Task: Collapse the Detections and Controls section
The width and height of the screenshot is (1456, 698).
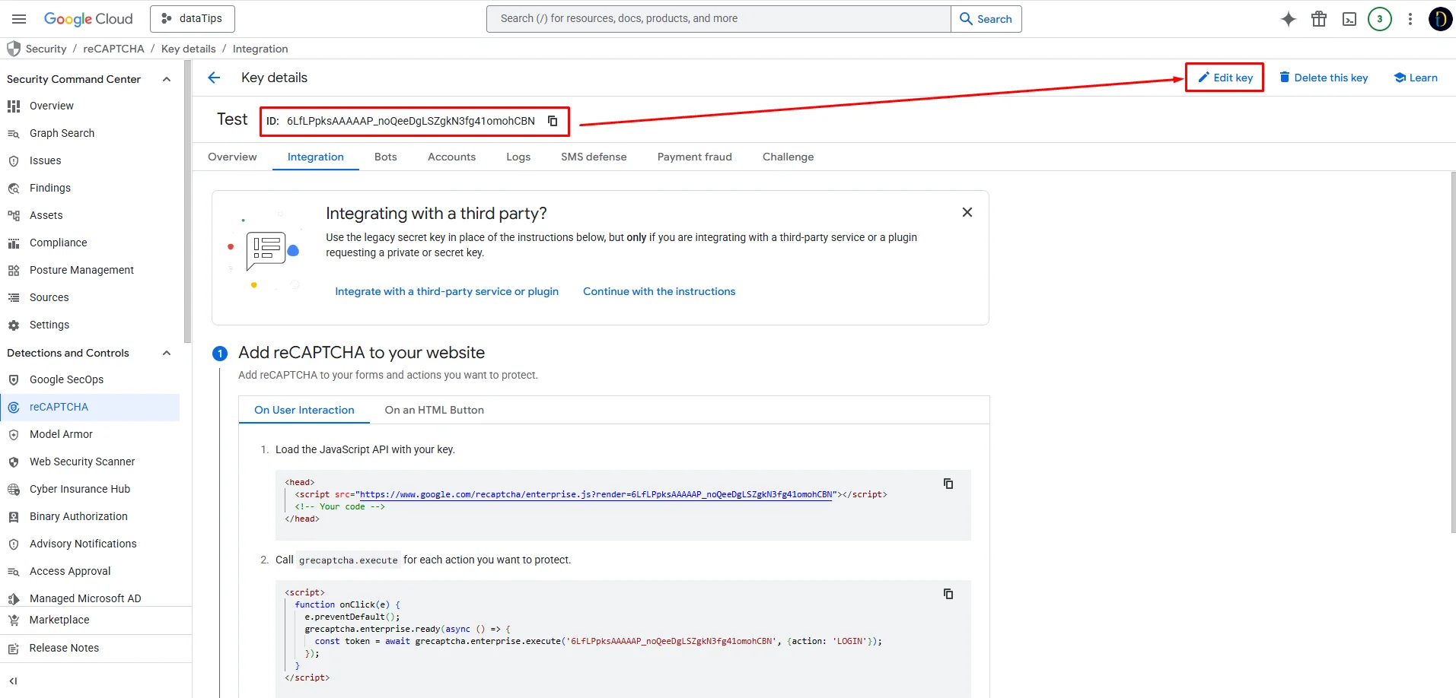Action: coord(167,353)
